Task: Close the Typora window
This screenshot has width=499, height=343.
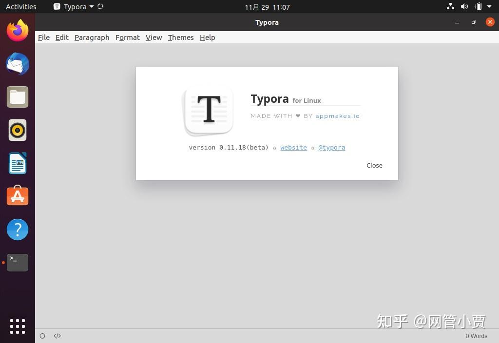Action: pyautogui.click(x=490, y=22)
